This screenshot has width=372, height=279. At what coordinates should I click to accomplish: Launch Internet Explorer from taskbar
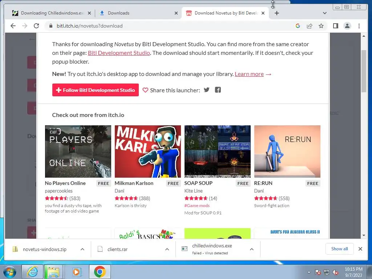32,272
